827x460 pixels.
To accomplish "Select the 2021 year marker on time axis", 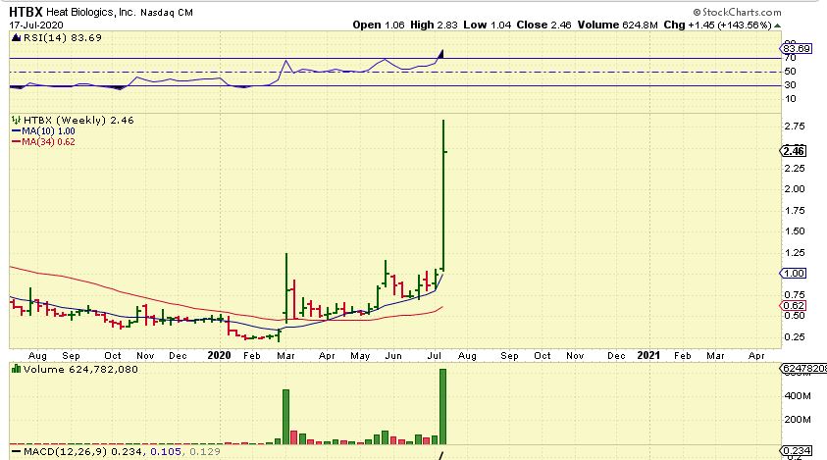I will tap(649, 353).
